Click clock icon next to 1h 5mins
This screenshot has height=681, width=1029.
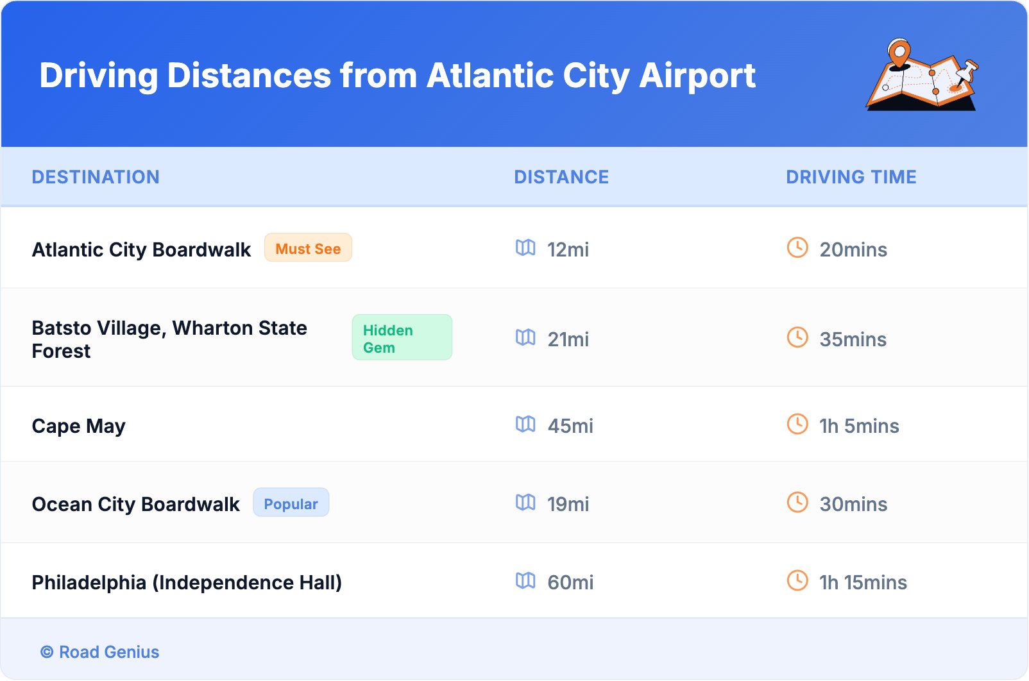(797, 424)
